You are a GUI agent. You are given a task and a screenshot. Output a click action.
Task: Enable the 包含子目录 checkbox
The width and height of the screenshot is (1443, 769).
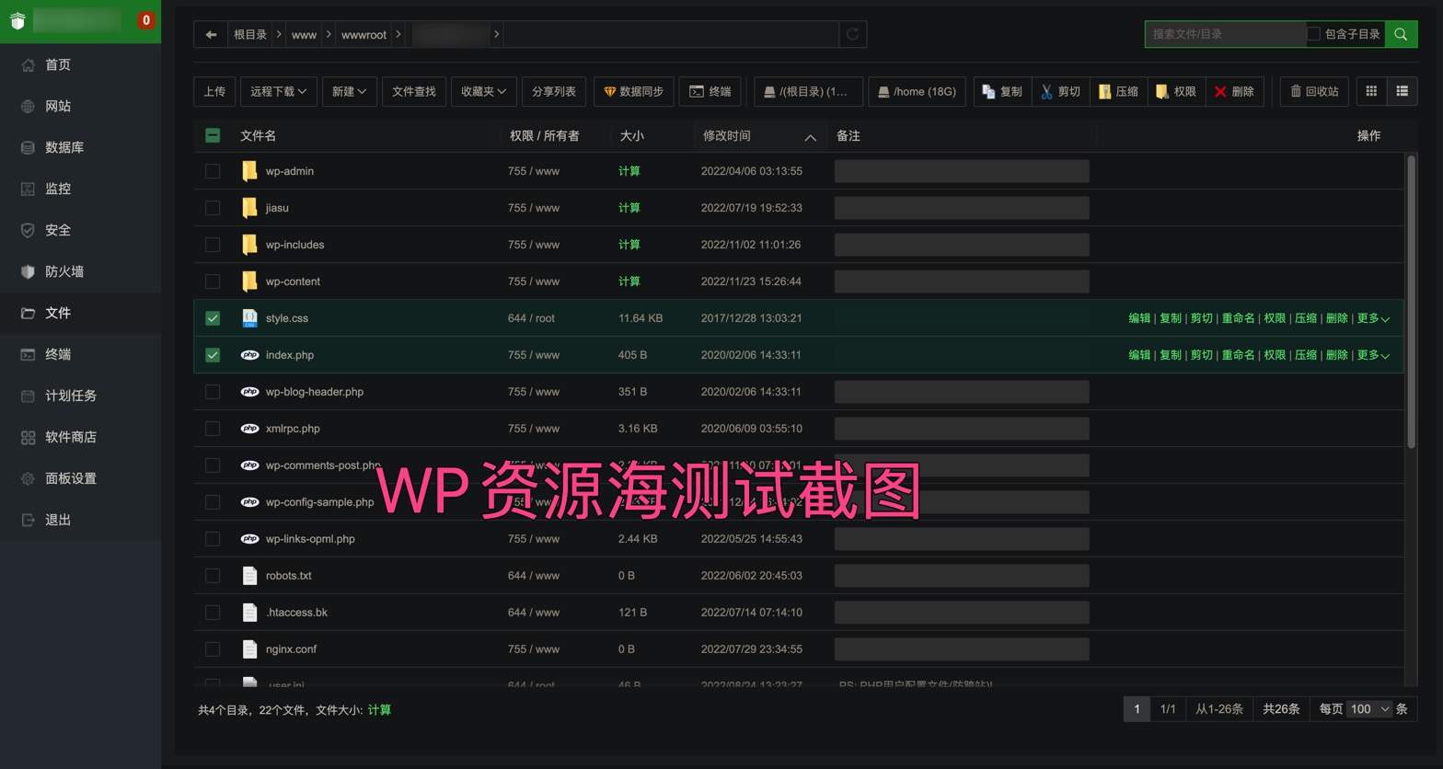click(x=1313, y=34)
